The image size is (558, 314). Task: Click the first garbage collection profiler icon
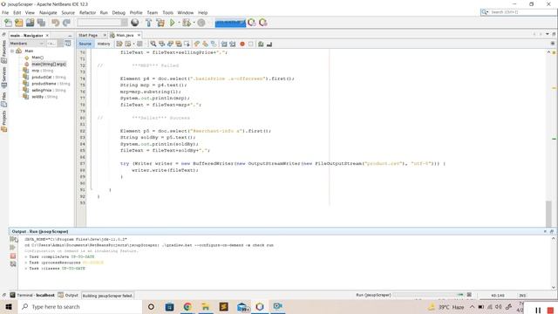click(252, 23)
